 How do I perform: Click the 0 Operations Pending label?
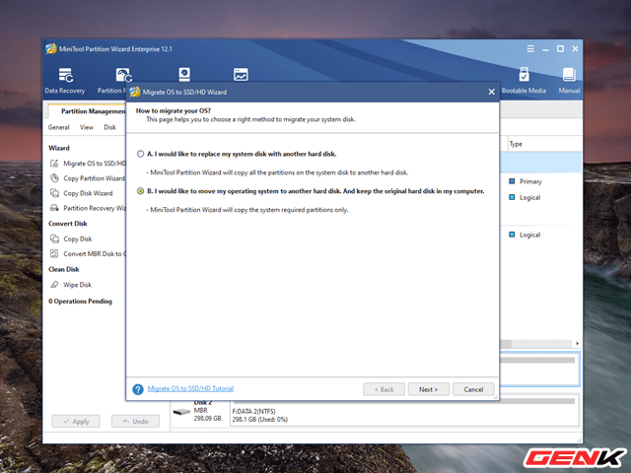pyautogui.click(x=80, y=302)
